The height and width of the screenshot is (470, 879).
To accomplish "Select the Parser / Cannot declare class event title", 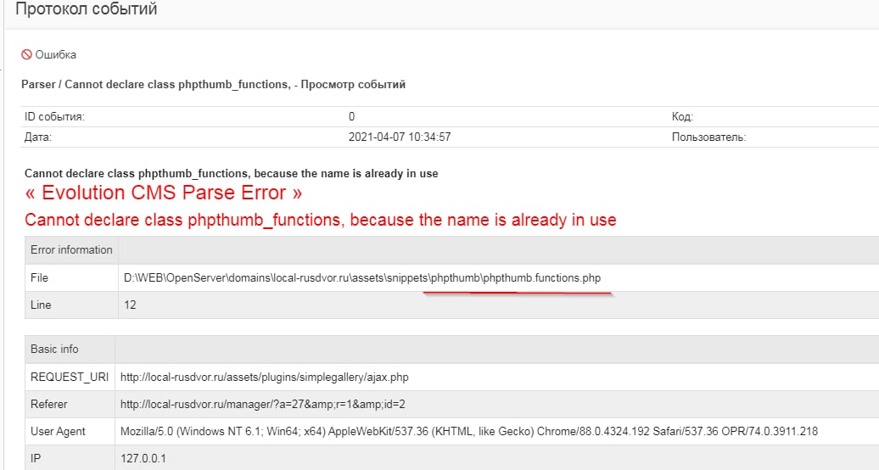I will pyautogui.click(x=213, y=85).
